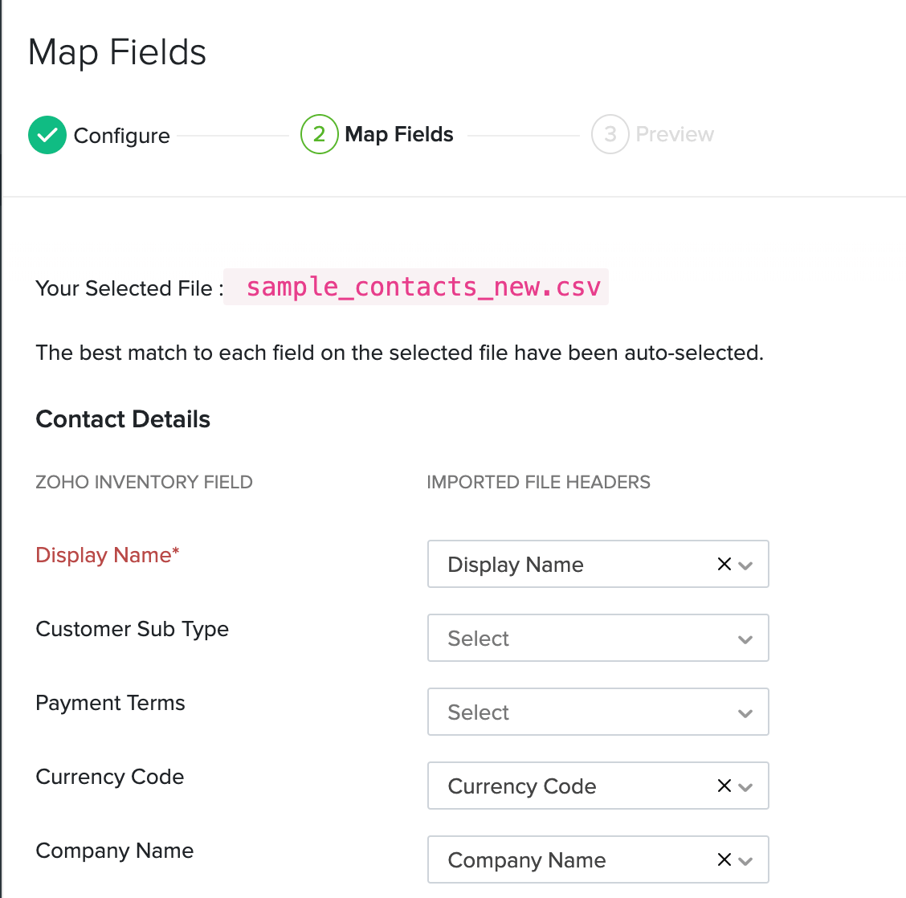Expand the Display Name dropdown chevron
The height and width of the screenshot is (898, 906).
tap(746, 565)
